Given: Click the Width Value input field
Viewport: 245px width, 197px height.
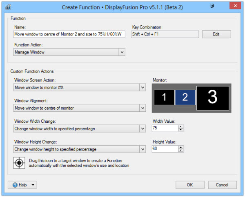Looking at the screenshot, I should click(165, 128).
